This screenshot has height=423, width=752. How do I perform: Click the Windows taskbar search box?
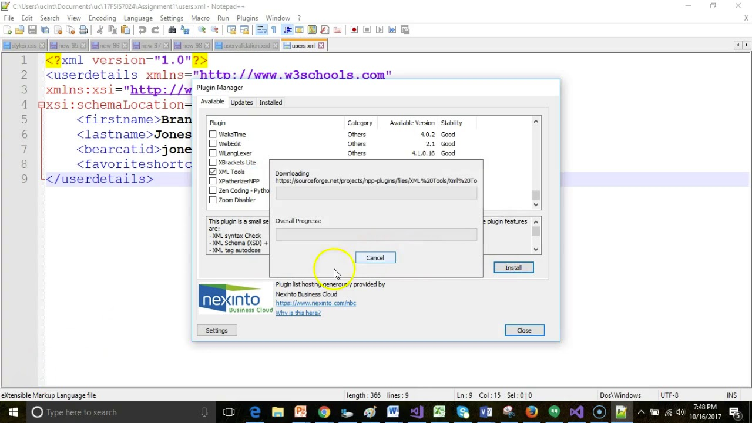117,412
